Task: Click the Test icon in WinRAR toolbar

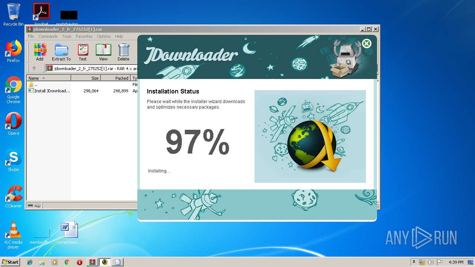Action: (83, 52)
